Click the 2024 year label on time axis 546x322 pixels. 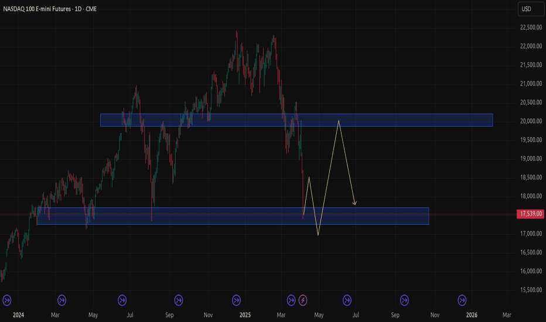click(18, 315)
